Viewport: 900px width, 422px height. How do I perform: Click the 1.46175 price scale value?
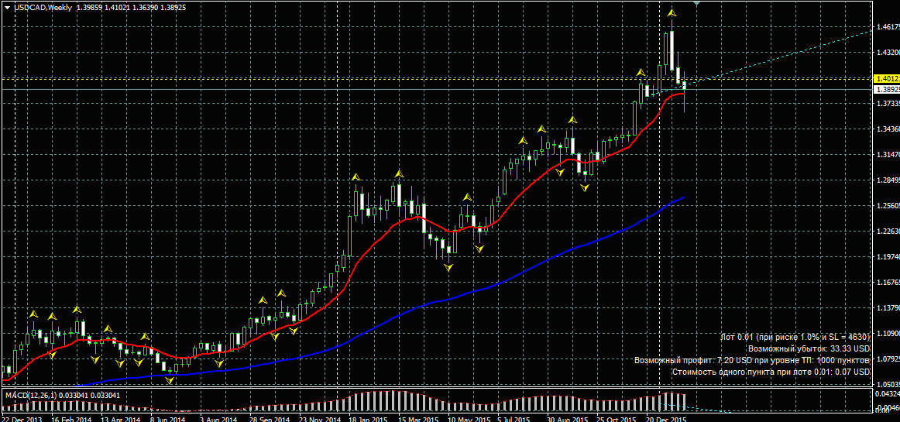coord(888,27)
